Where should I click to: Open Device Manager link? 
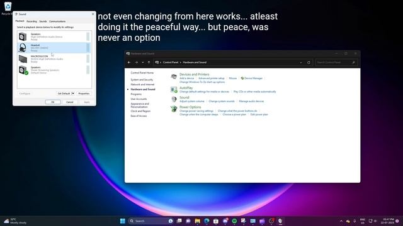[x=253, y=78]
